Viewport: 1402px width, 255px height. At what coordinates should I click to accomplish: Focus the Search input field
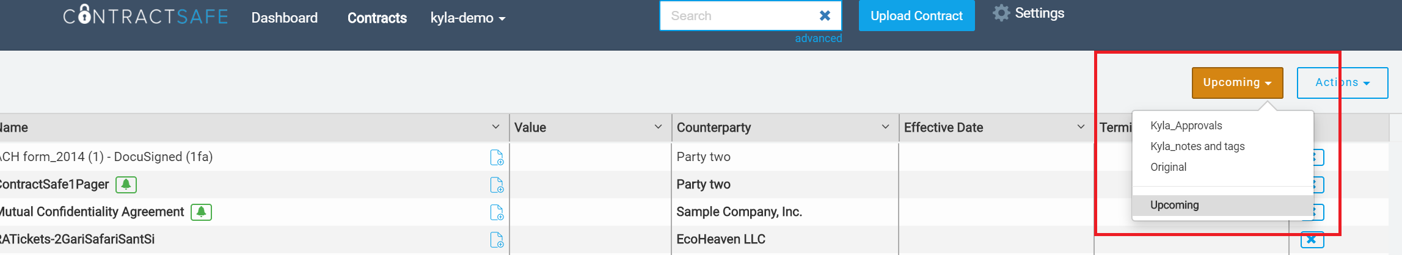[x=739, y=16]
